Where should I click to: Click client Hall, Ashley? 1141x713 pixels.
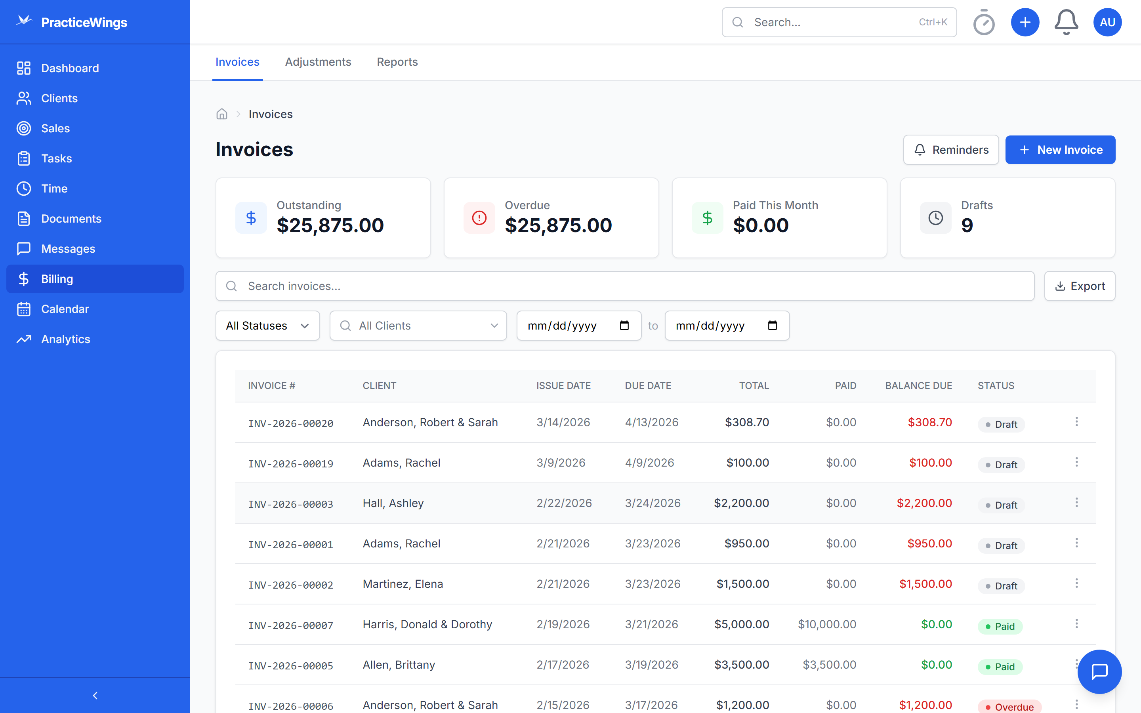point(393,503)
